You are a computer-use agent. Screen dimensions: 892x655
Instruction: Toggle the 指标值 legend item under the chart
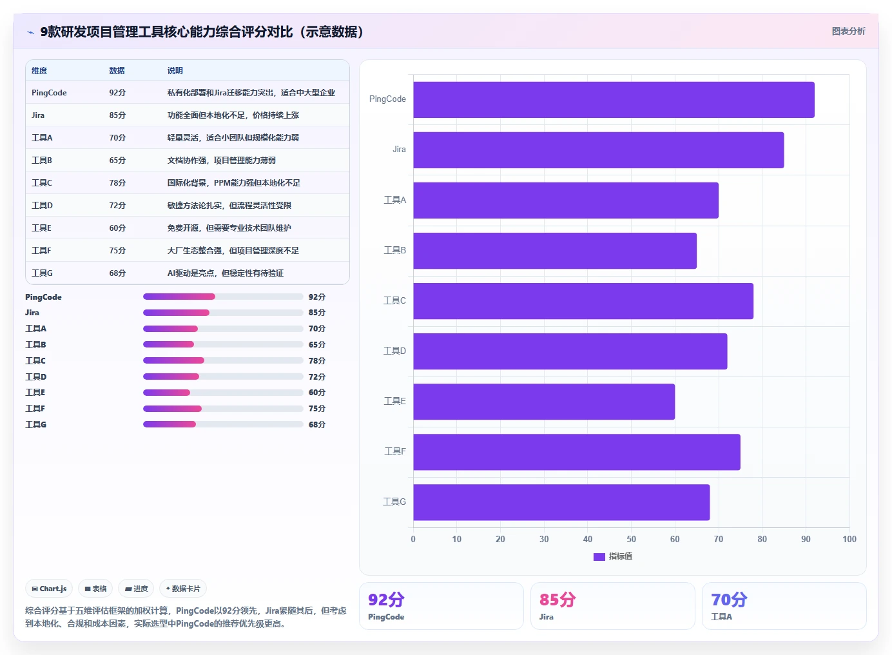[613, 556]
